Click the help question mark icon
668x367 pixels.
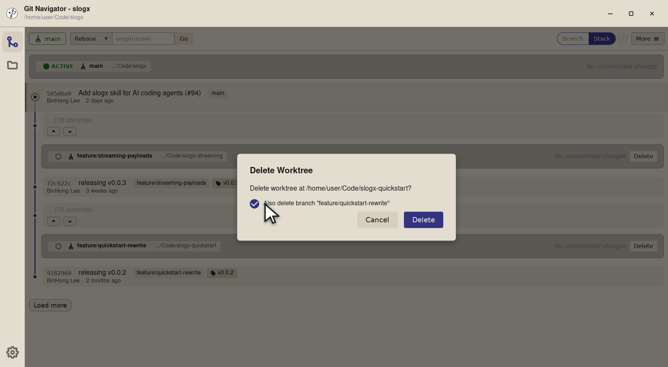coord(622,39)
